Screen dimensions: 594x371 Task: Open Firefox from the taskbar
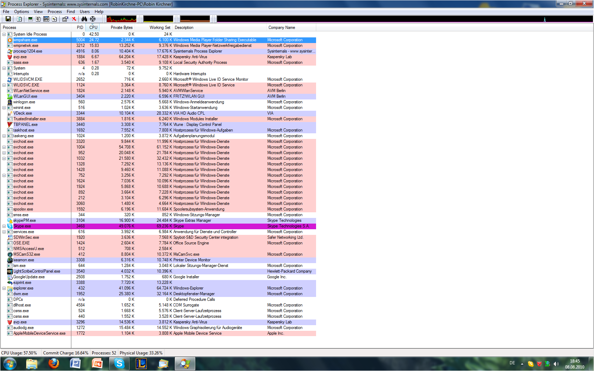pos(54,363)
